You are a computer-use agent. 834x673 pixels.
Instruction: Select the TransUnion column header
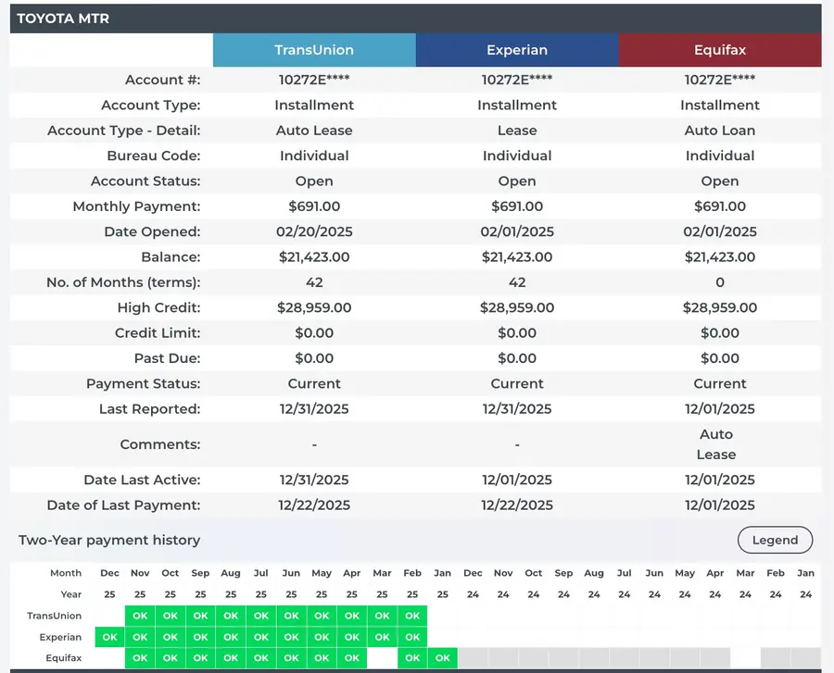point(314,50)
